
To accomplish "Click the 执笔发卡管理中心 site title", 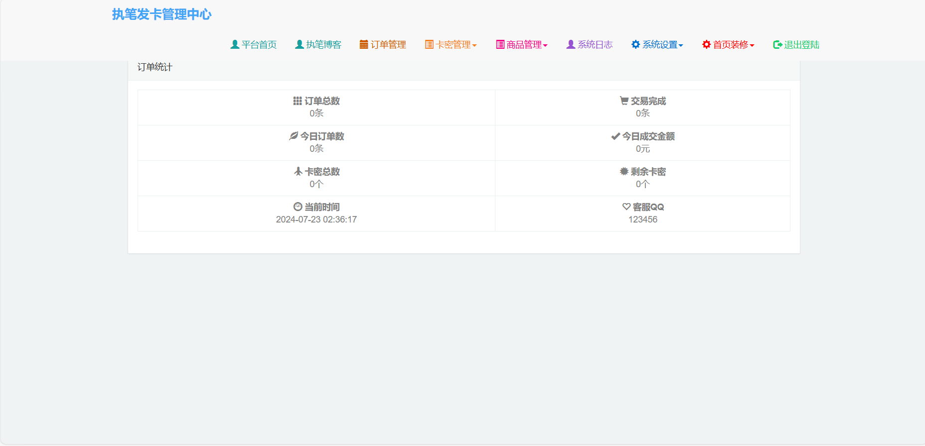I will tap(161, 14).
